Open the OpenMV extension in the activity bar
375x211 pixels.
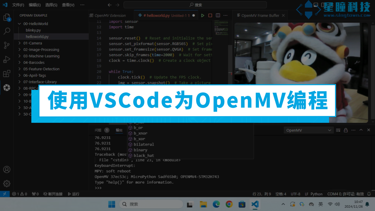[x=7, y=88]
